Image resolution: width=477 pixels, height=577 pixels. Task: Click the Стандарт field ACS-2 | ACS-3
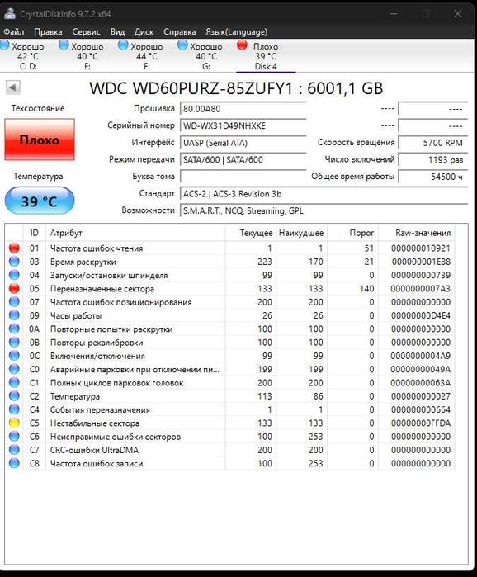coord(324,194)
